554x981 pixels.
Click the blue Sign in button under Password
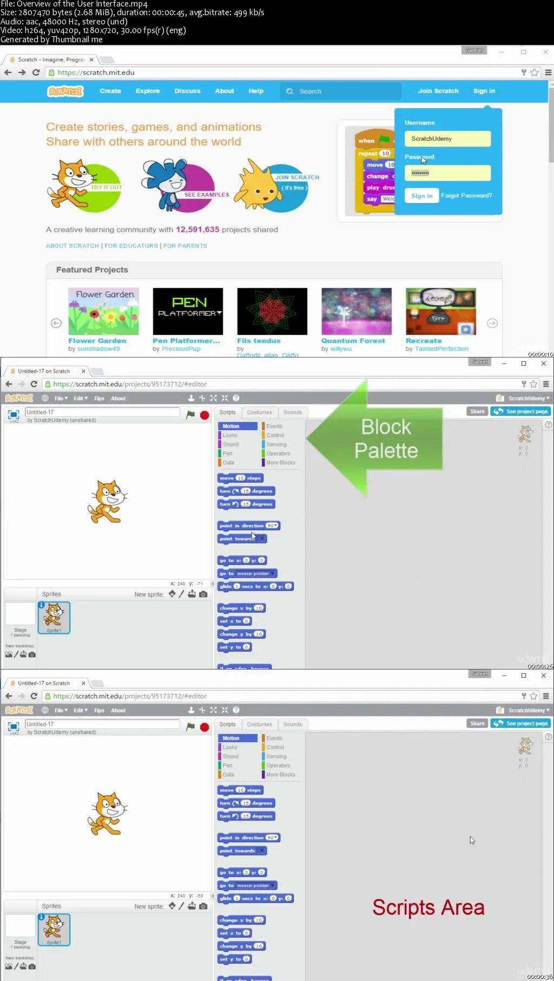421,196
